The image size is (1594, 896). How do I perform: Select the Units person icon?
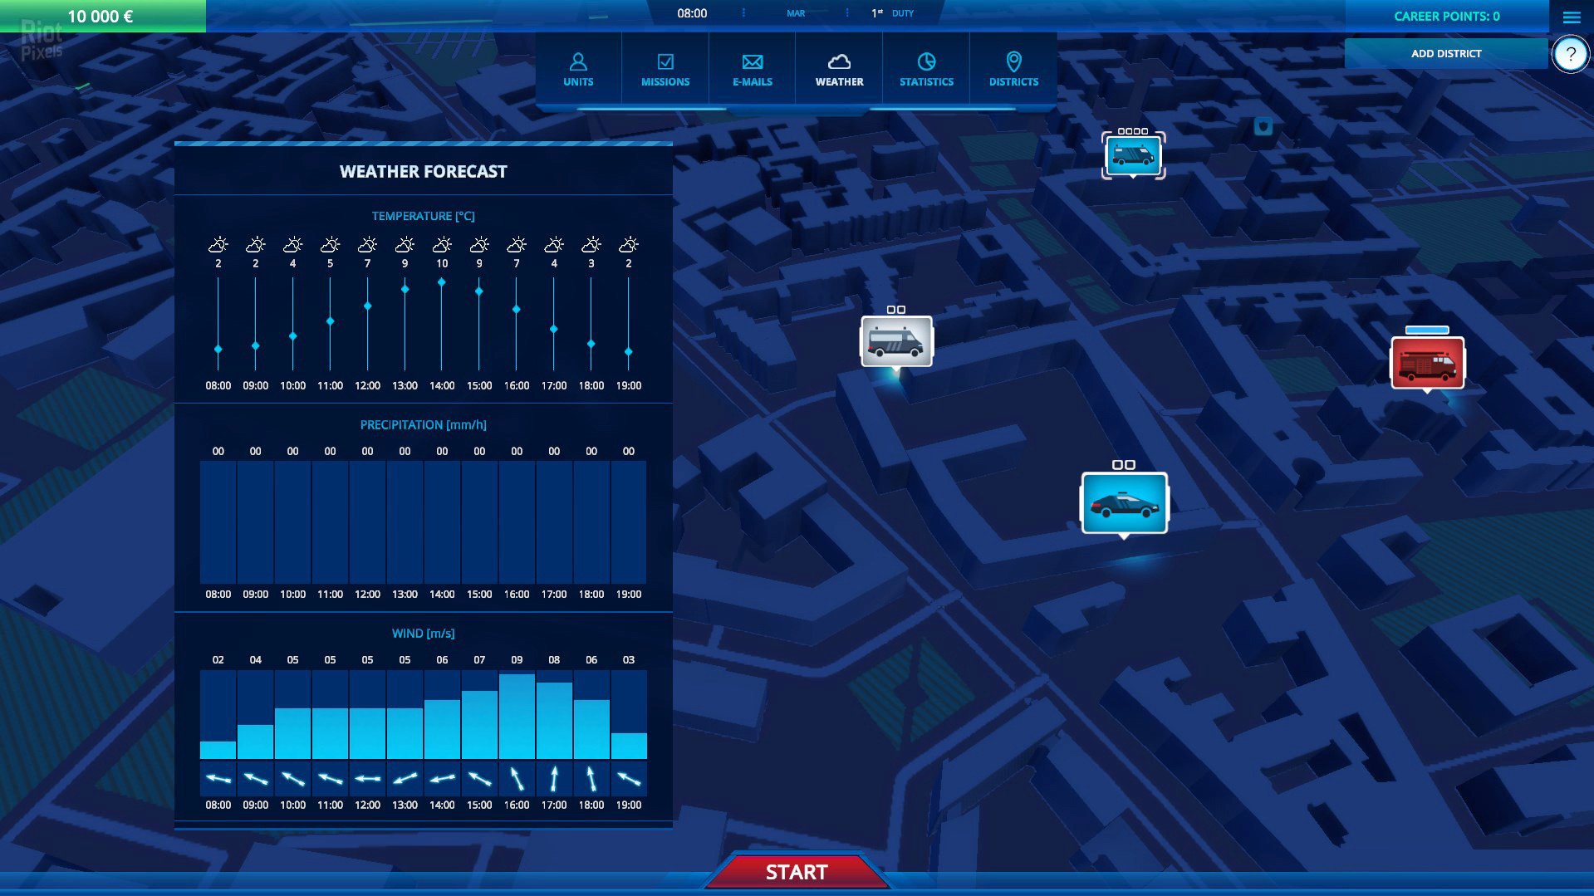[578, 61]
